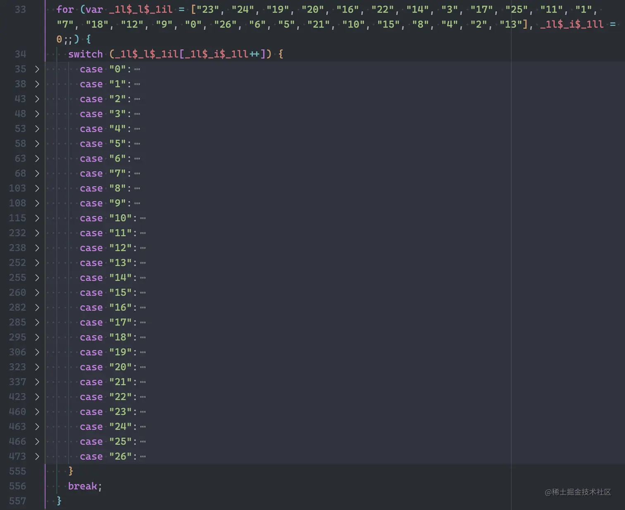Expand folded case "22" at line 423

click(37, 396)
